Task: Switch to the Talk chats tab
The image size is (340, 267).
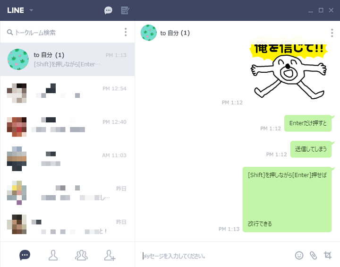Action: tap(25, 255)
